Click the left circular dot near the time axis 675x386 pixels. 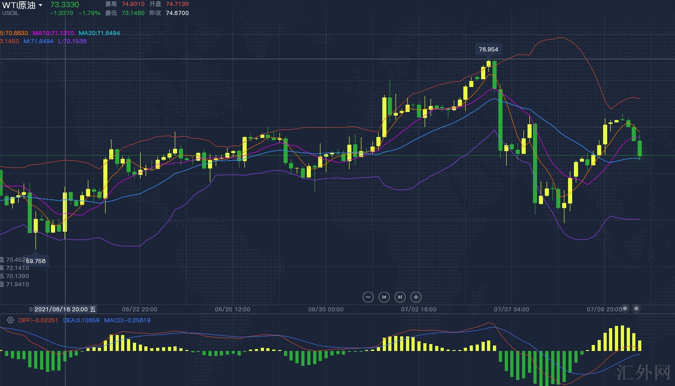point(625,309)
